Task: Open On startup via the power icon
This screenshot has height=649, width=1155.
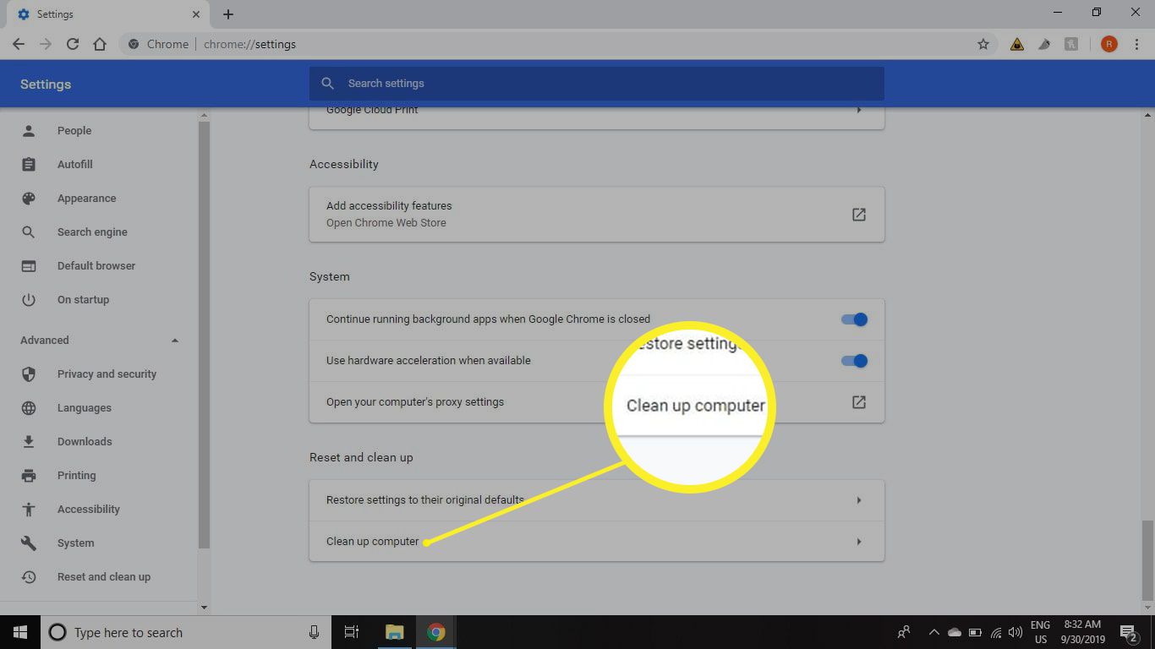Action: pos(30,299)
